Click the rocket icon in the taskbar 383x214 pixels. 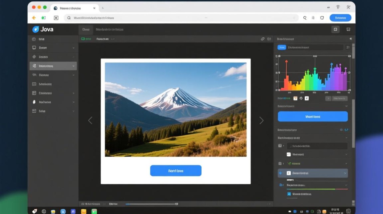tap(34, 211)
